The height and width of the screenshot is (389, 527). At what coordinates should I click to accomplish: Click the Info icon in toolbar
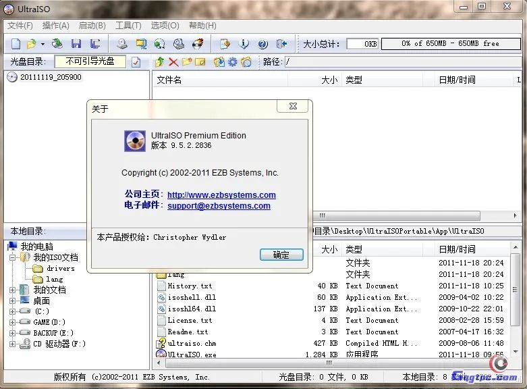(244, 44)
